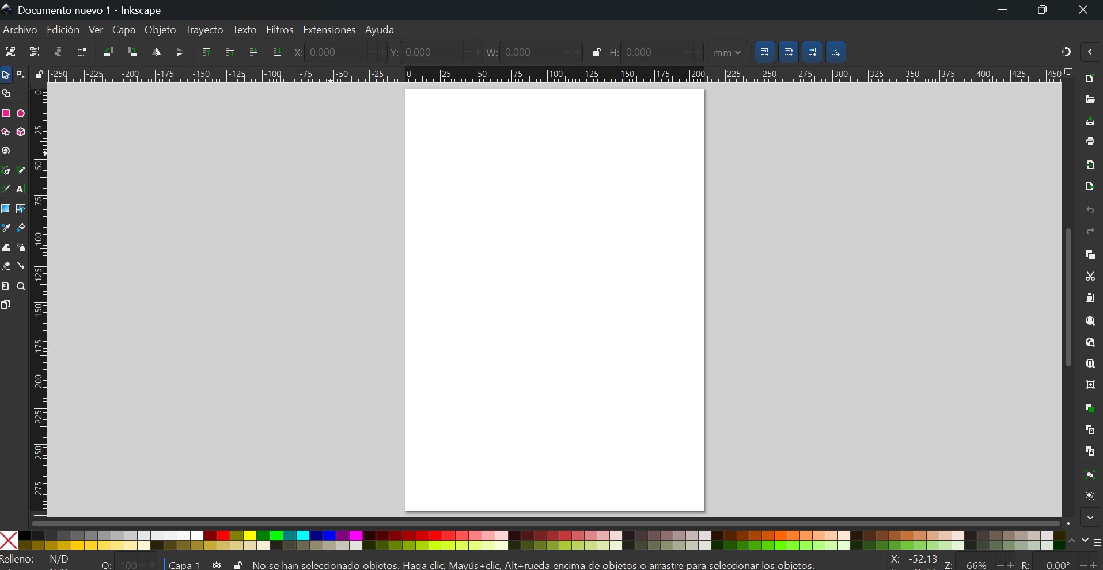Expand more commands bar items chevron

coord(1090,518)
